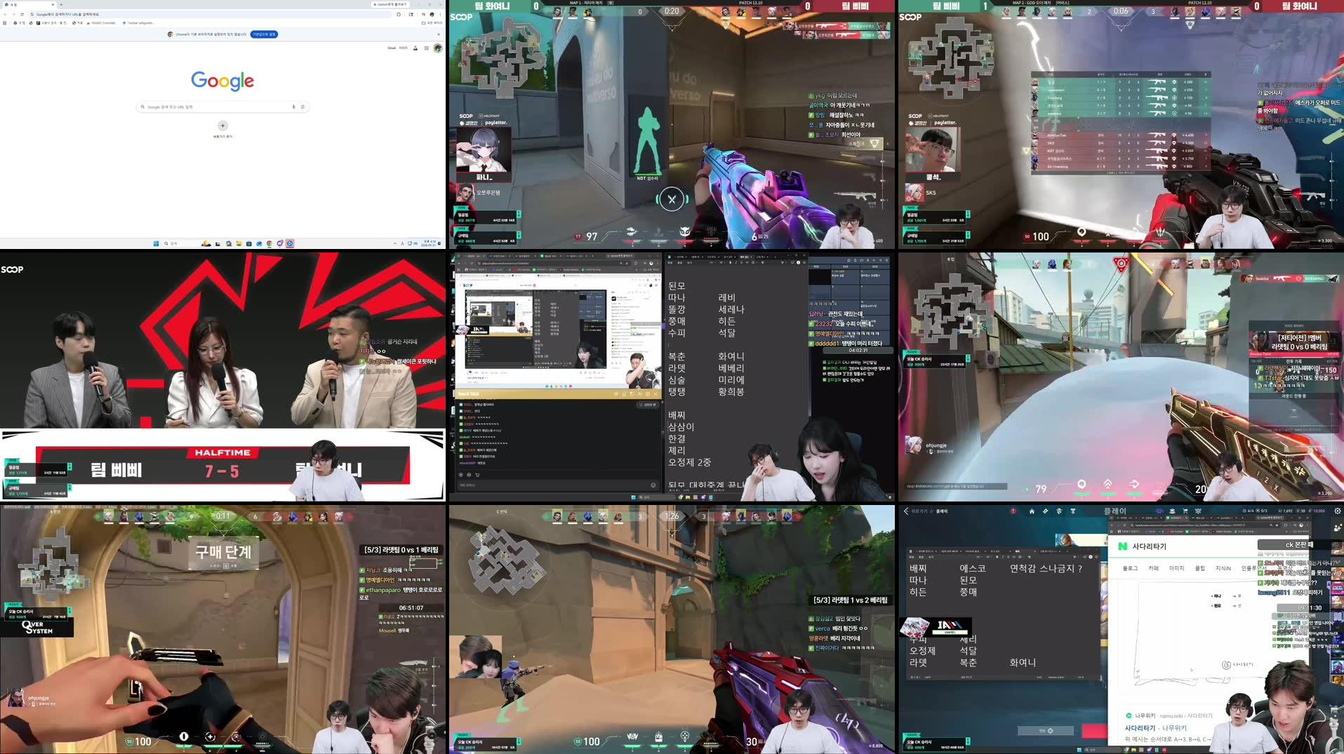Open the Google apps grid icon
The height and width of the screenshot is (754, 1344).
[x=426, y=48]
